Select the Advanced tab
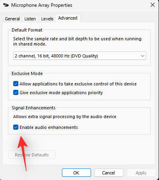 point(68,18)
